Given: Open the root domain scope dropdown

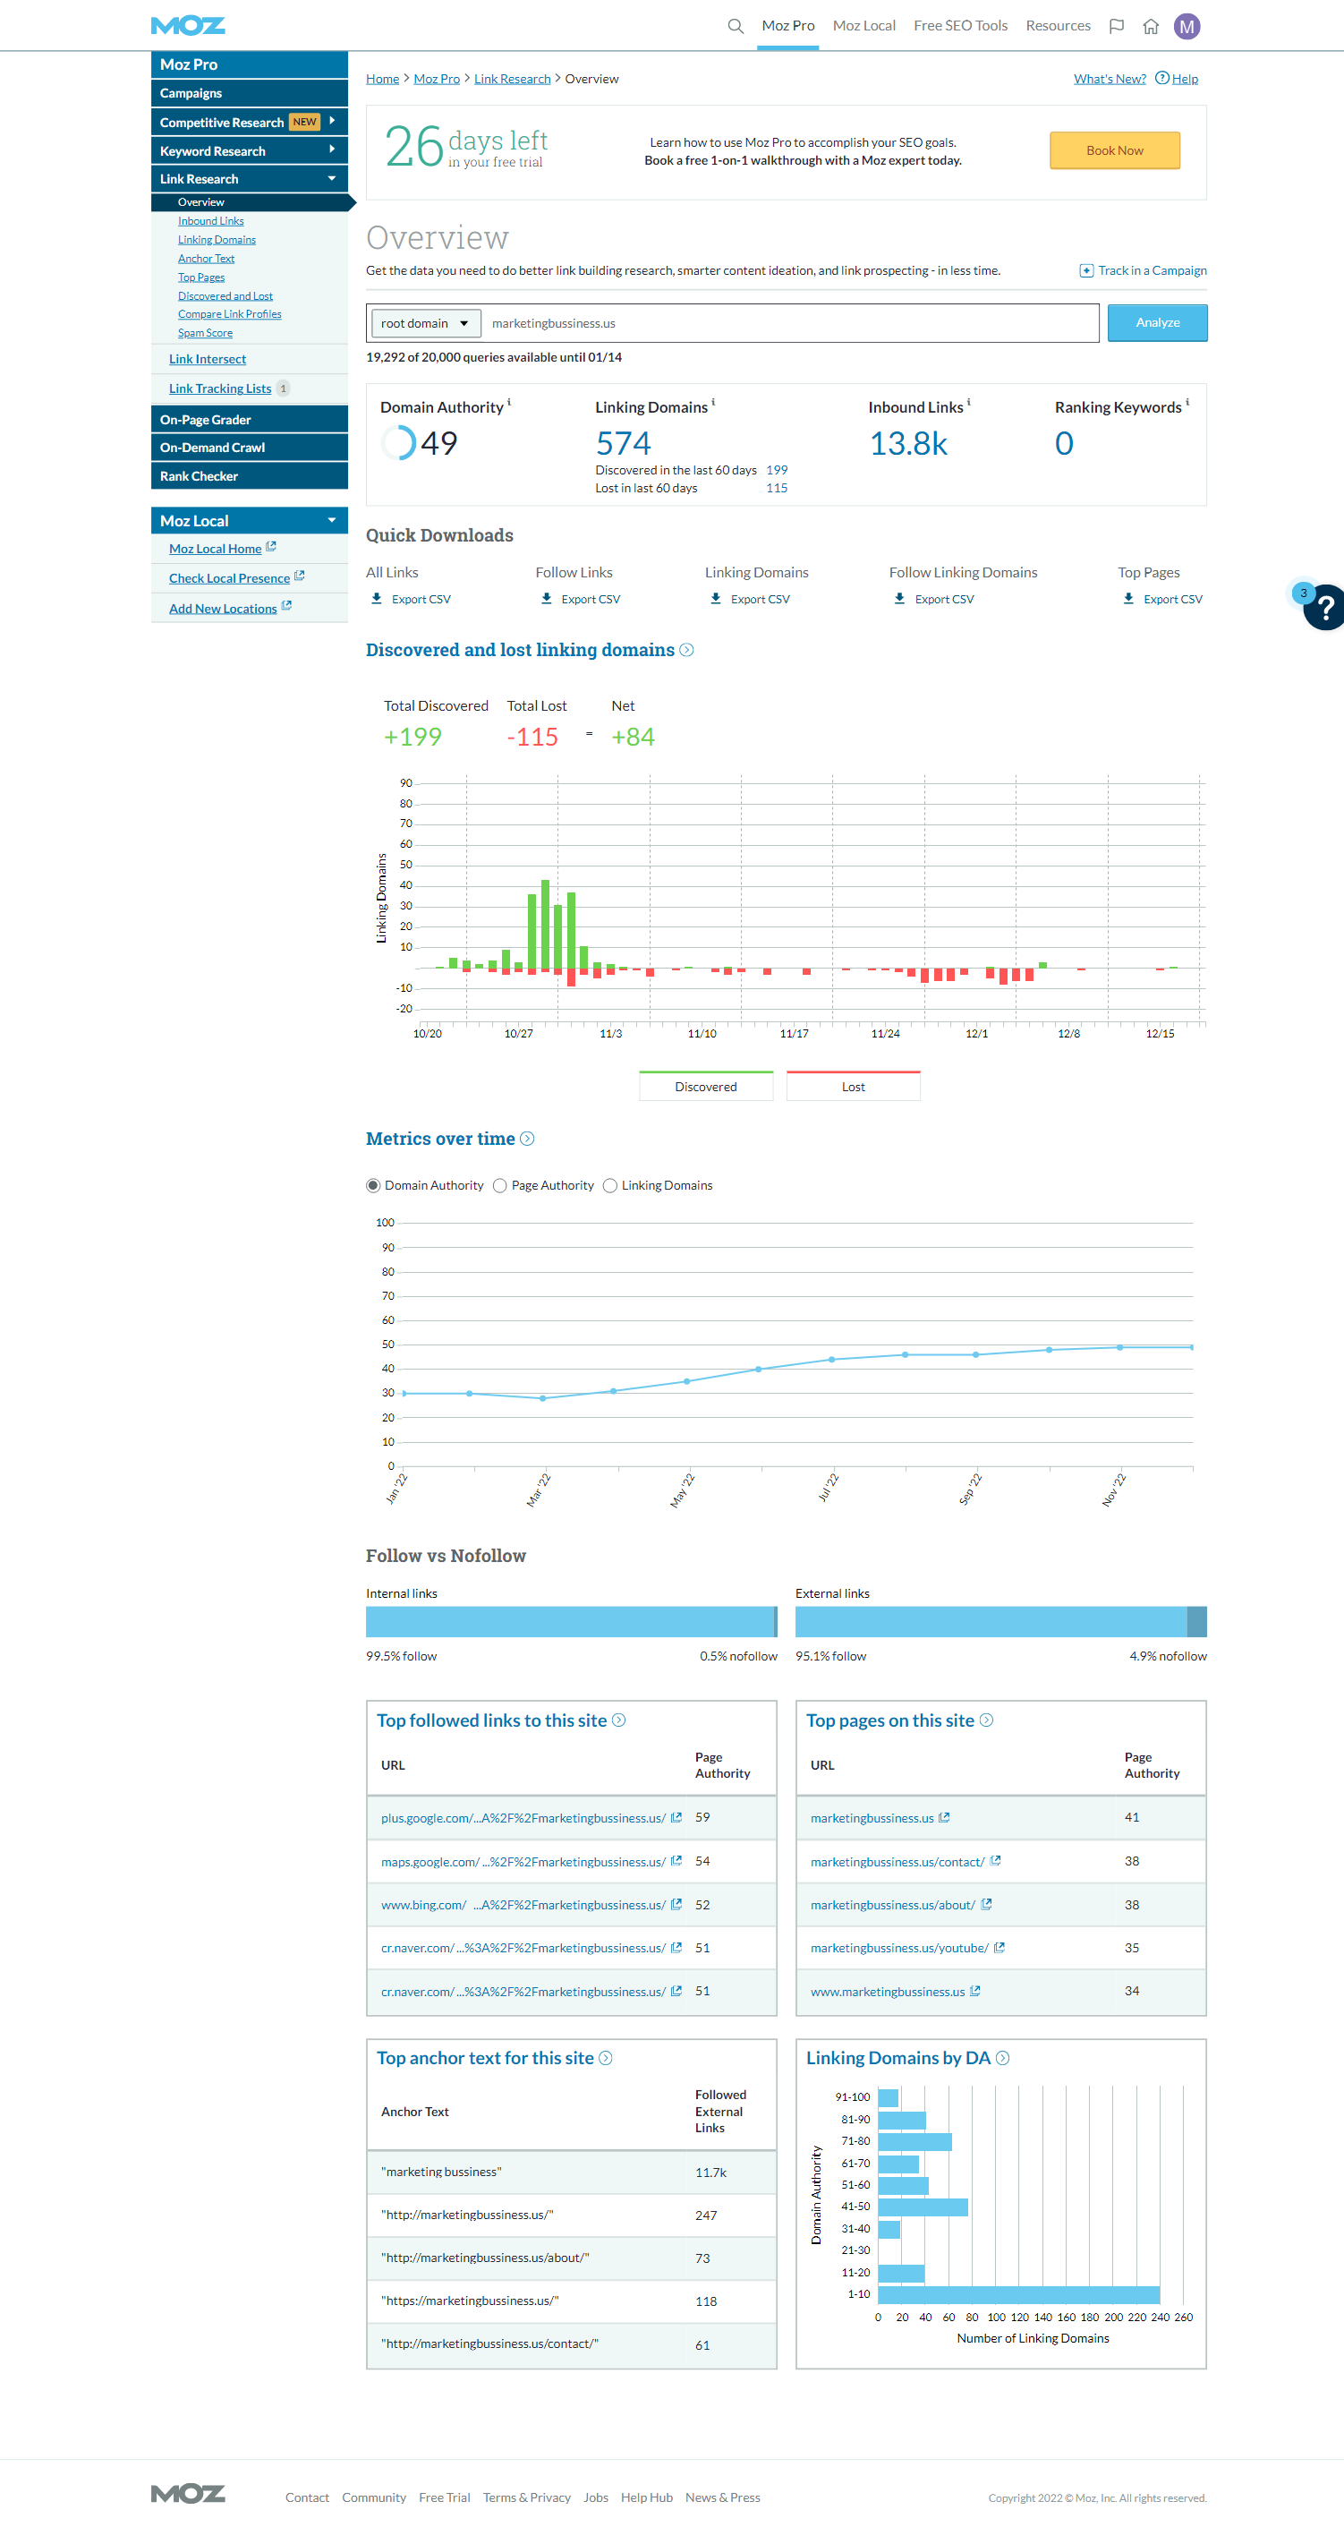Looking at the screenshot, I should click(x=426, y=323).
